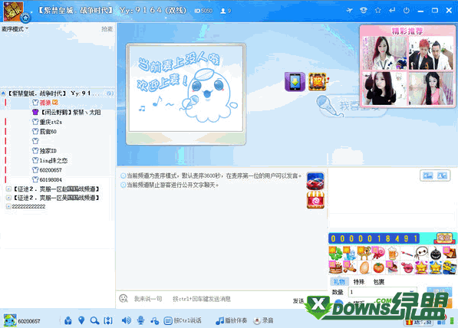Click the bracketed up-down arrows icon

point(107,320)
